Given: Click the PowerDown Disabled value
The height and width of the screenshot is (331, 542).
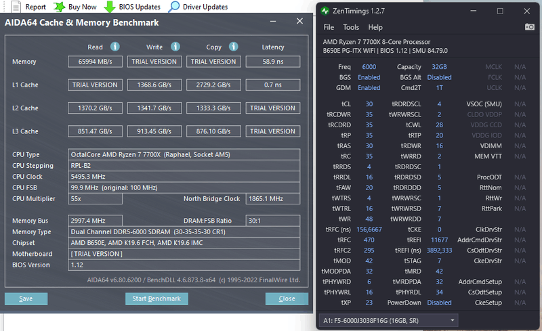Looking at the screenshot, I should pyautogui.click(x=439, y=303).
